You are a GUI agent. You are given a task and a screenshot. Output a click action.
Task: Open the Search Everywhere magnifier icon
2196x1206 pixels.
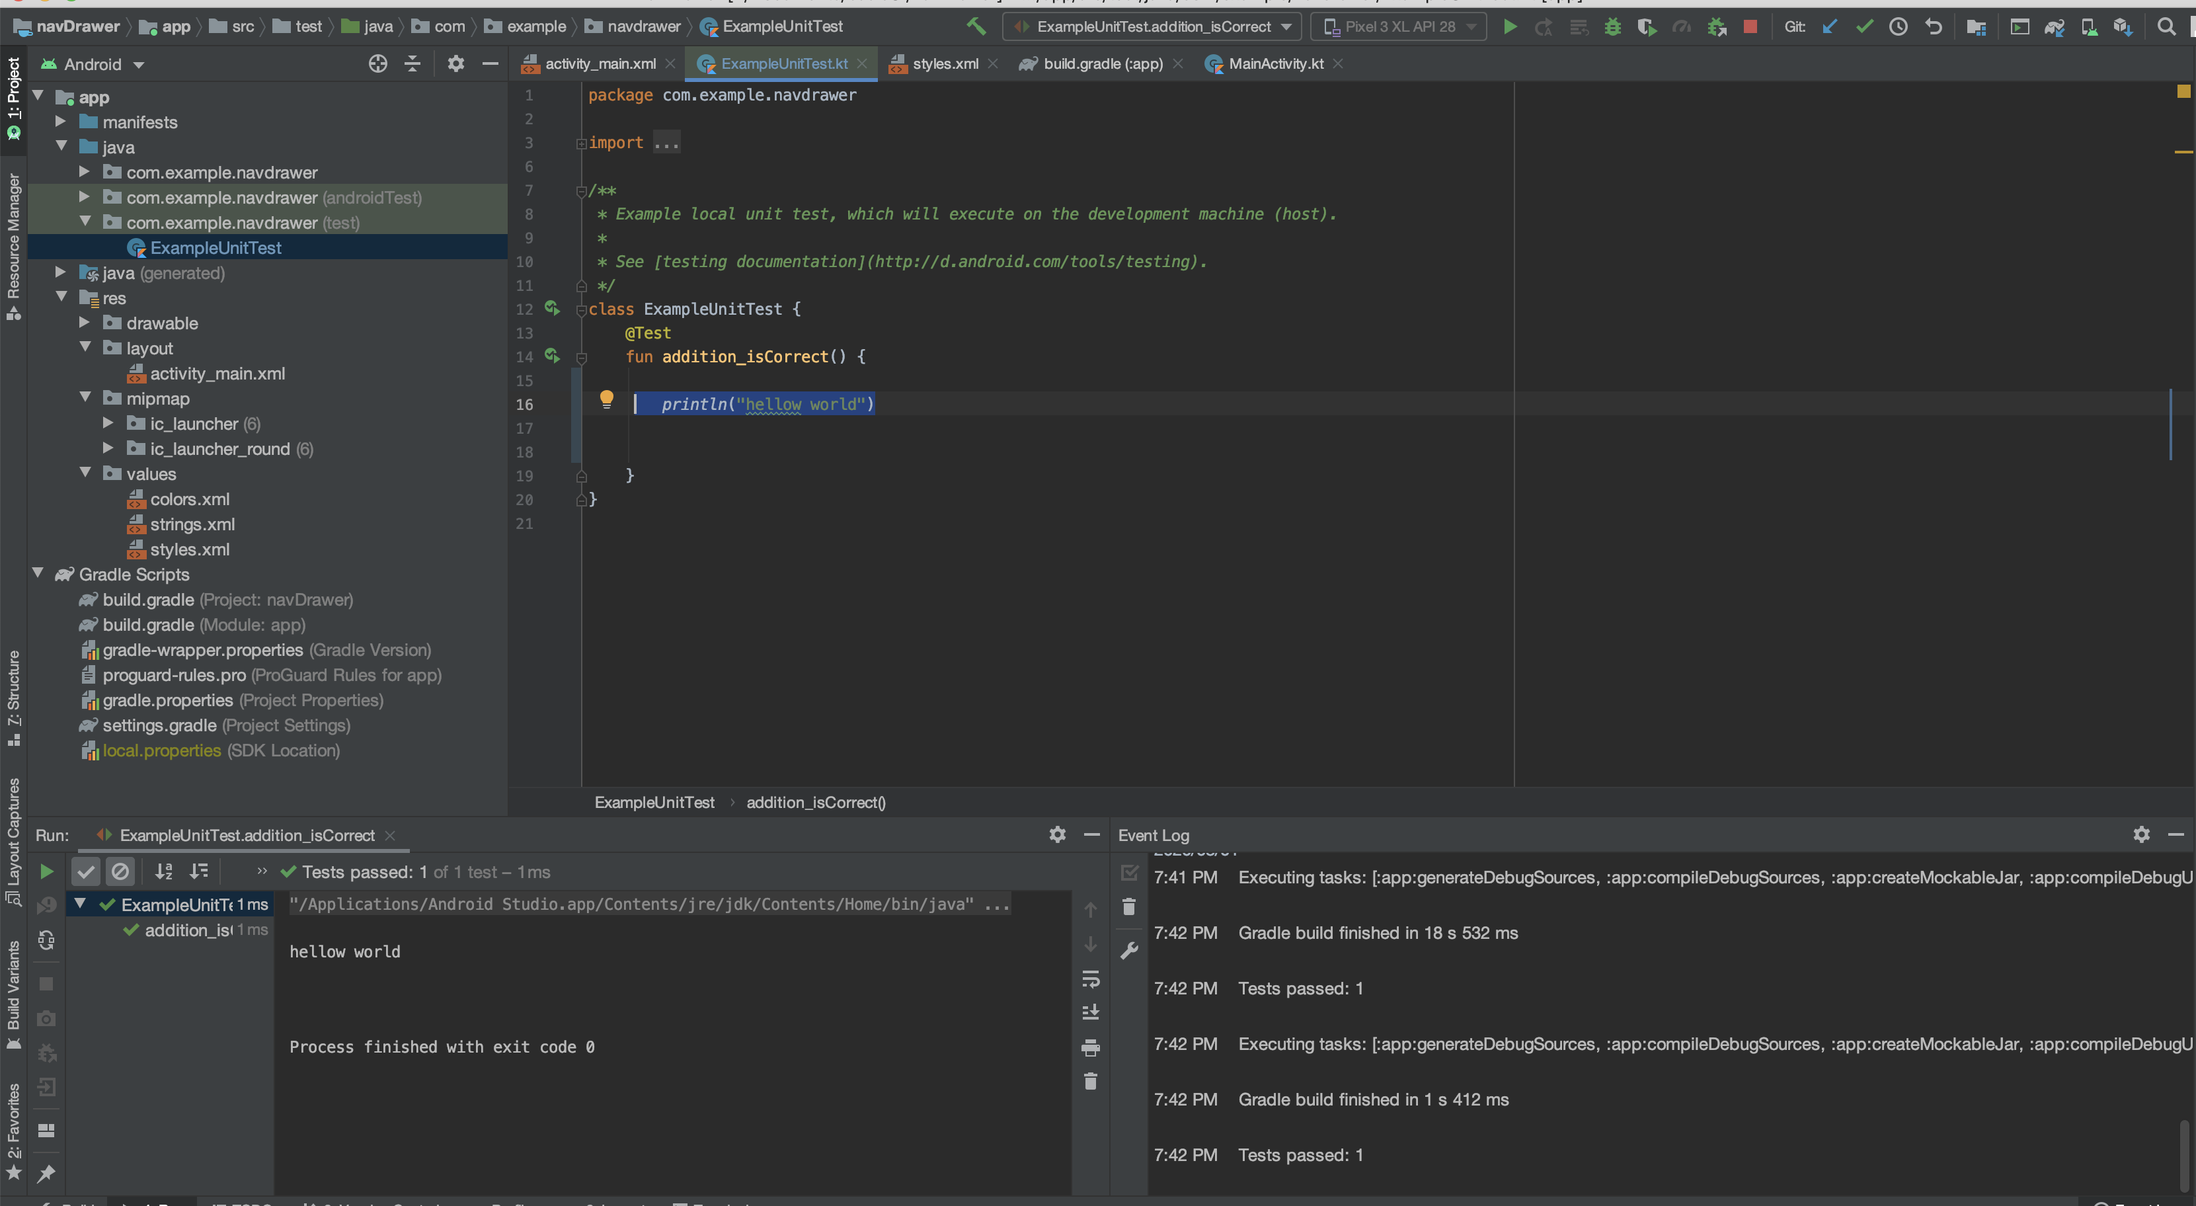[2166, 26]
